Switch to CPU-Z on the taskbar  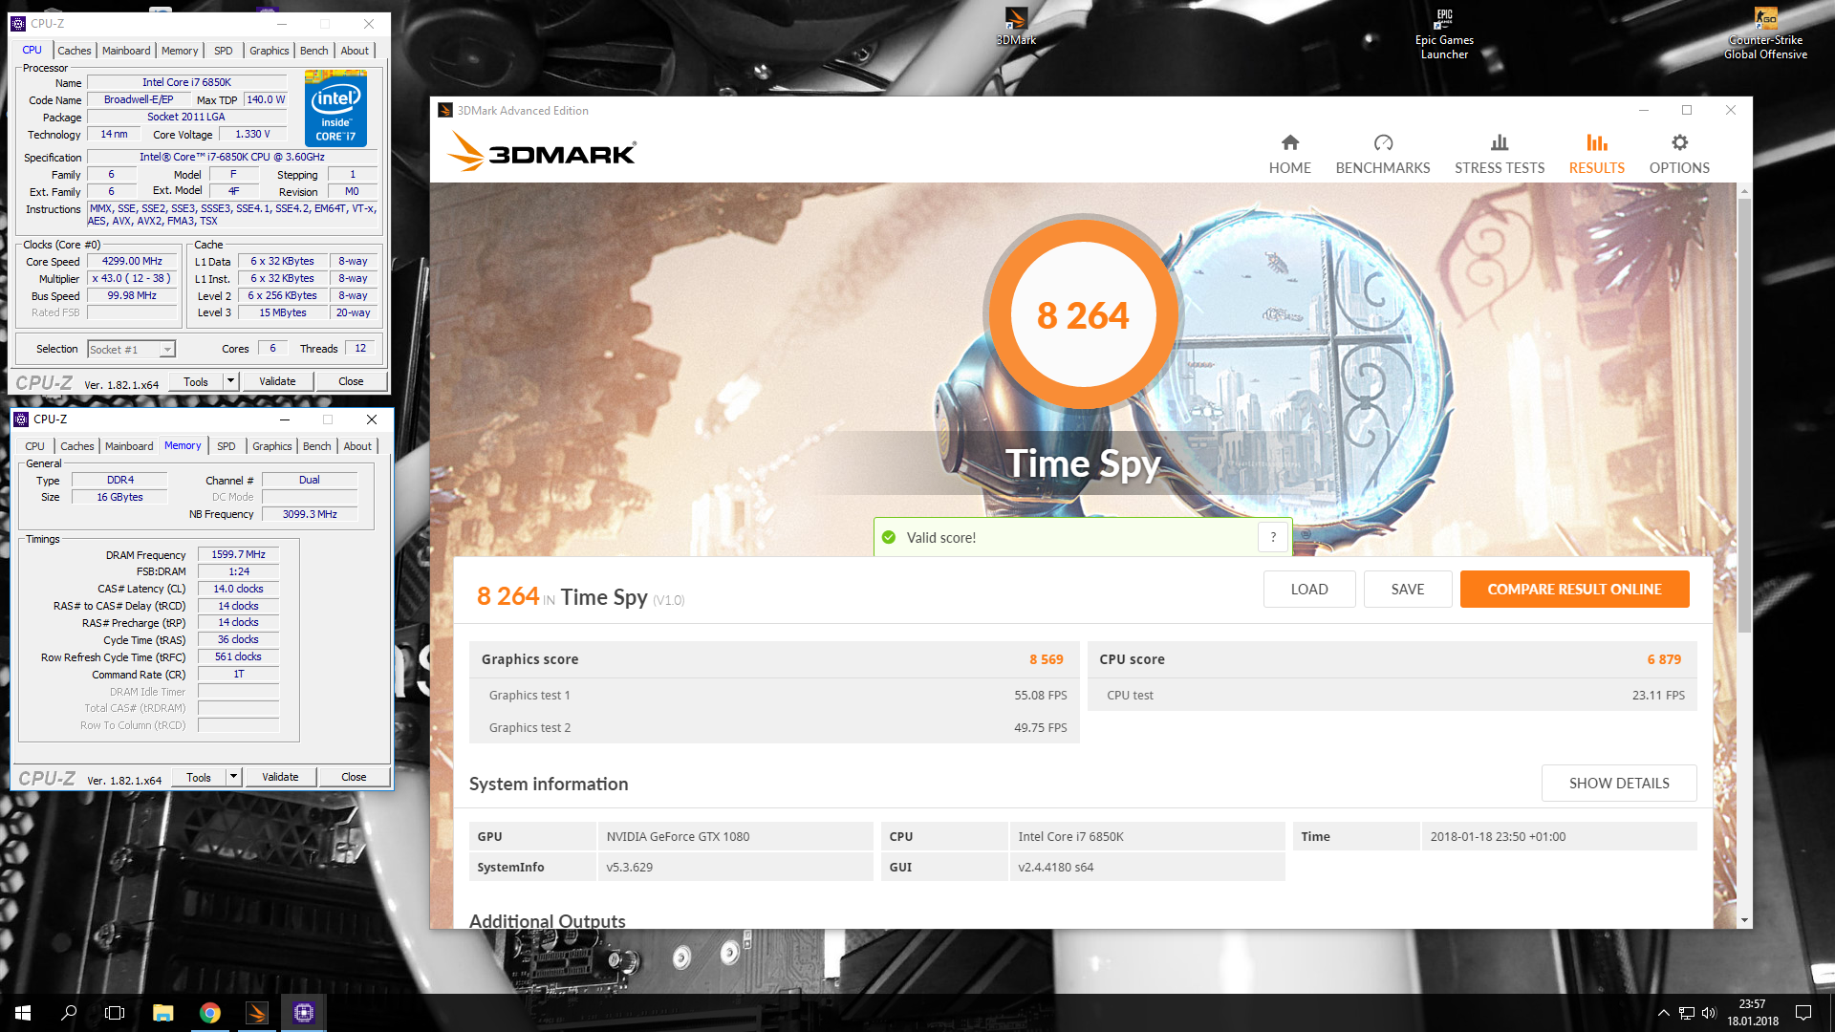(x=303, y=1013)
